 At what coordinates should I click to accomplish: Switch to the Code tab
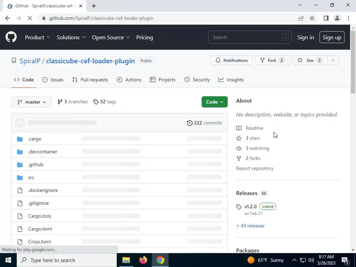(24, 80)
